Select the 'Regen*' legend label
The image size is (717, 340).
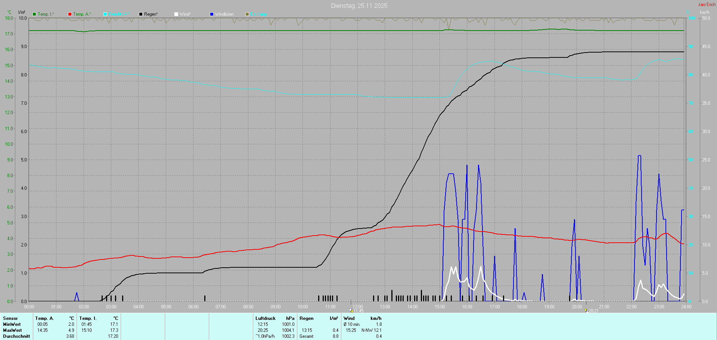coord(151,14)
